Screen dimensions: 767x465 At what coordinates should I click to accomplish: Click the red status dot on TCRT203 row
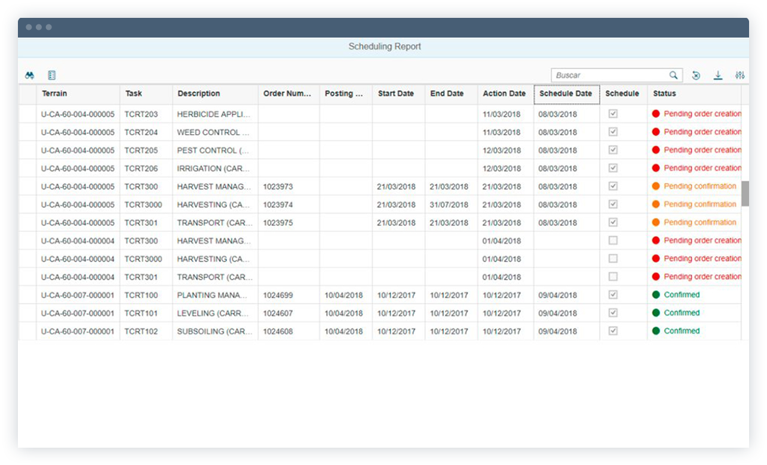(x=655, y=114)
